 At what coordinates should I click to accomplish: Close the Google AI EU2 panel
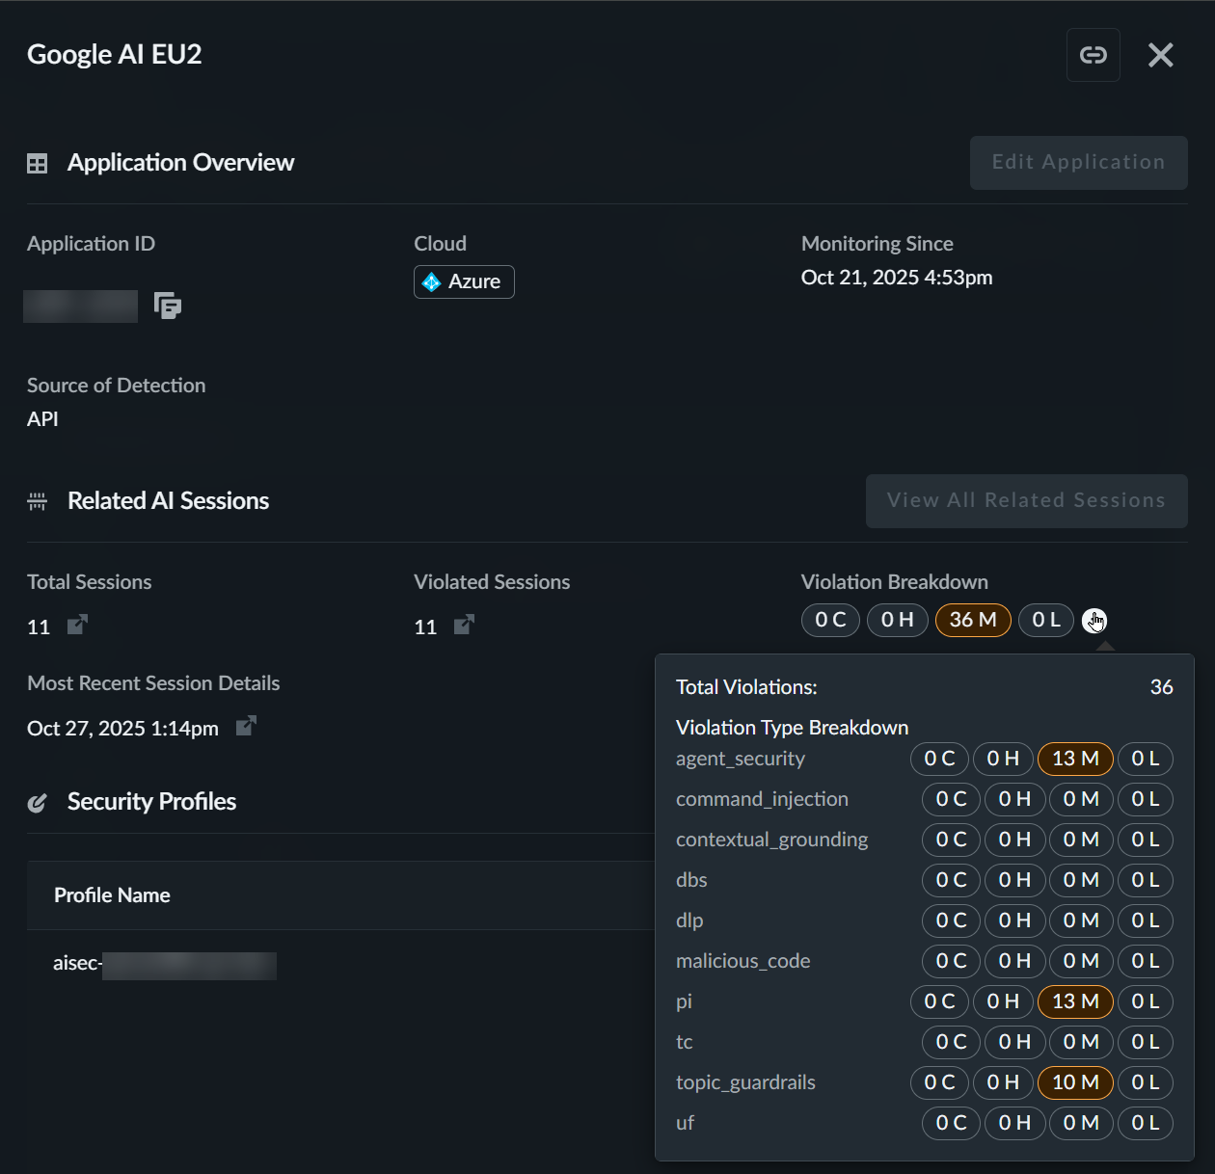pyautogui.click(x=1161, y=55)
